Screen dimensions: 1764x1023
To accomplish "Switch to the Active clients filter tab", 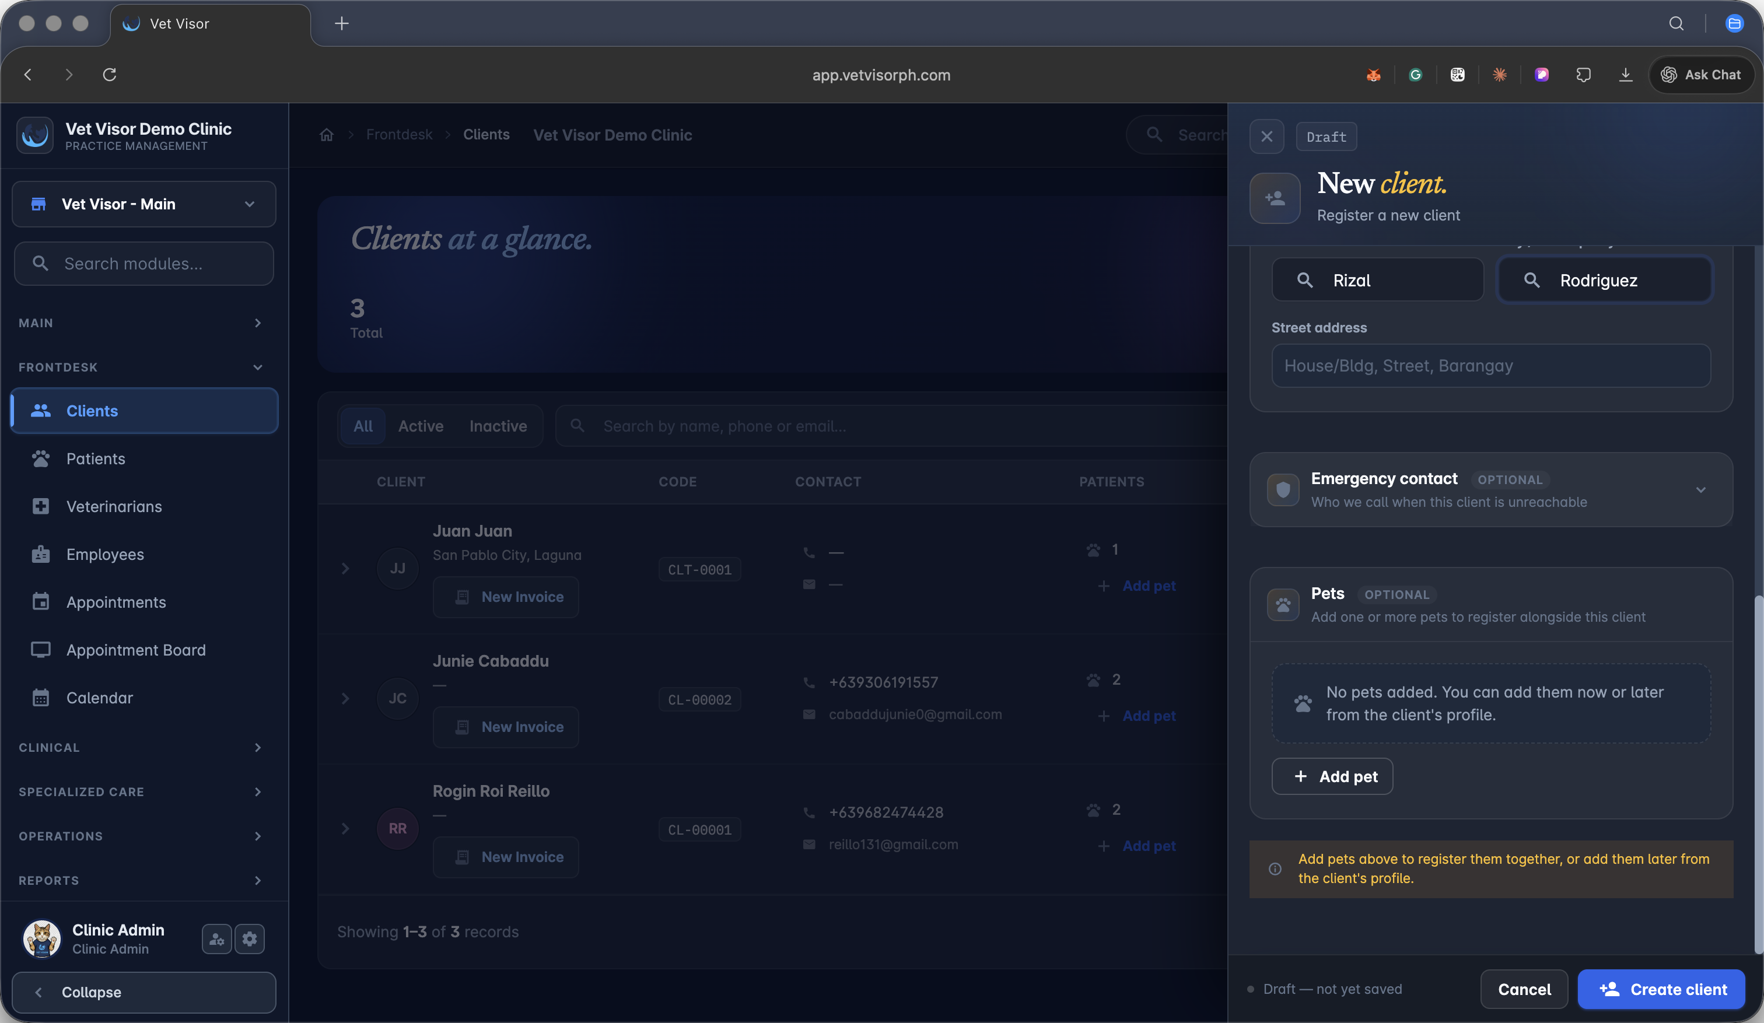I will [421, 426].
